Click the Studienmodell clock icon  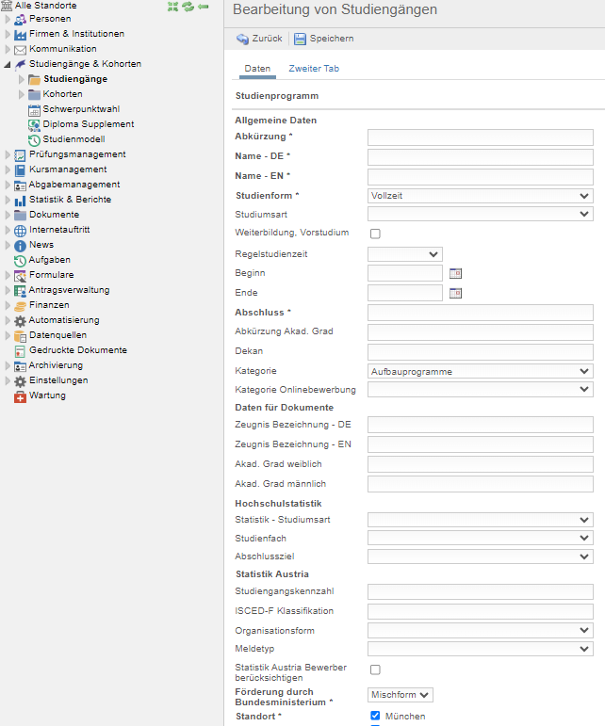point(34,139)
